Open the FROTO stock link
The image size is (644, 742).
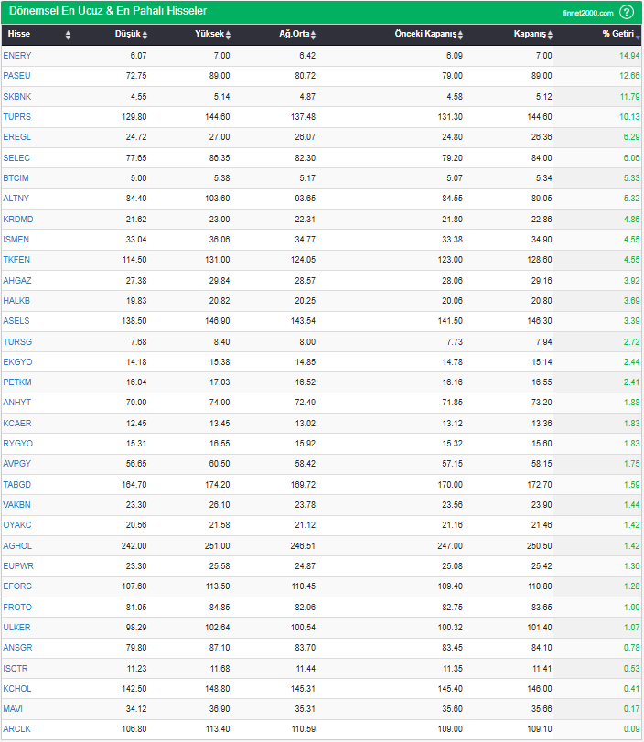(x=16, y=608)
